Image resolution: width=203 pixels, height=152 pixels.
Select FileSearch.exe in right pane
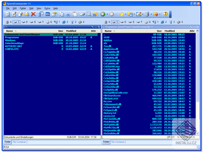click(149, 96)
